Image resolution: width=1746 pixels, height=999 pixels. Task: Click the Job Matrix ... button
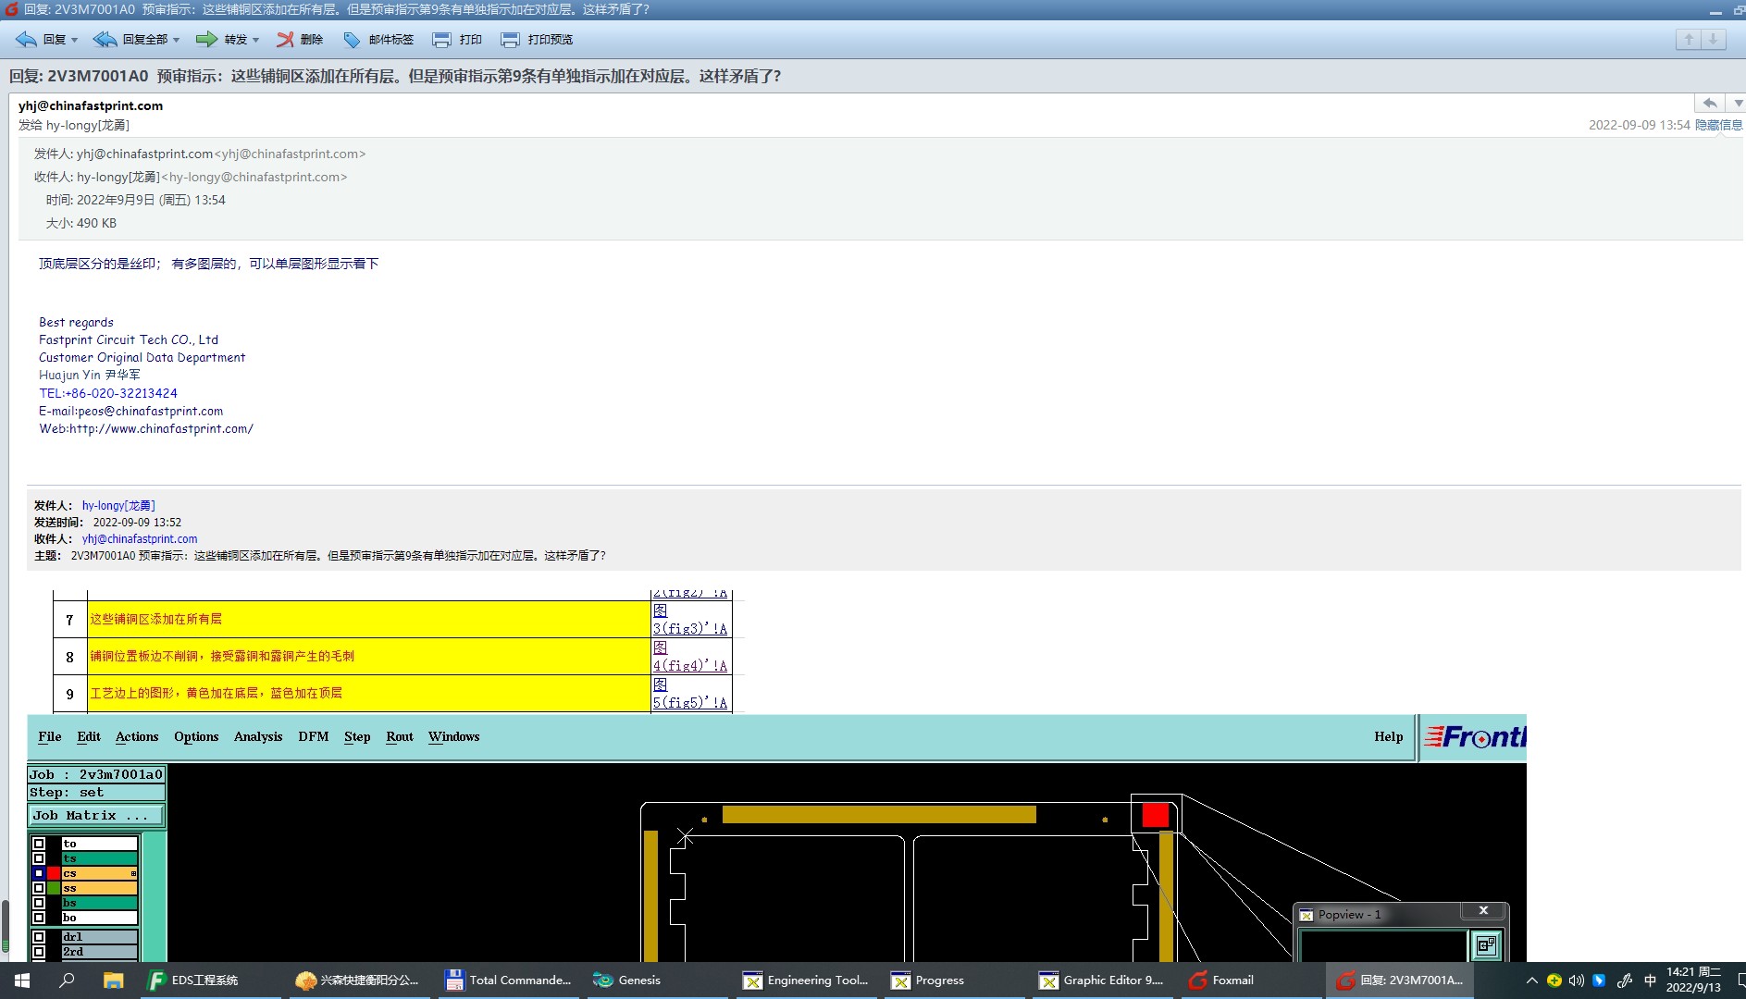click(96, 815)
